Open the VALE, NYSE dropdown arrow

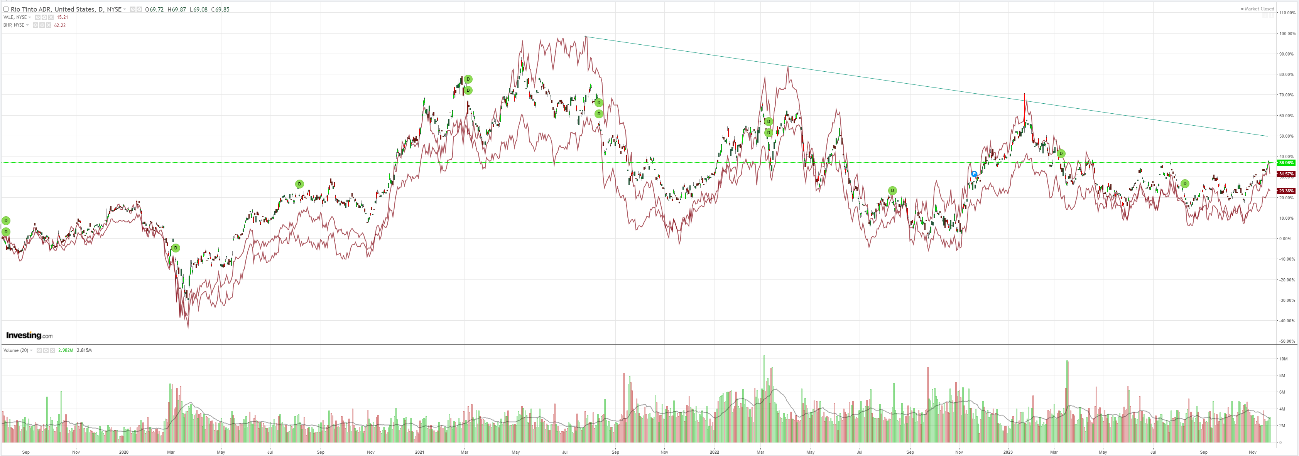[30, 17]
